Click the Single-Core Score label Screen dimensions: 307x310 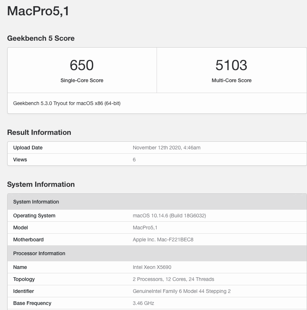pos(82,80)
